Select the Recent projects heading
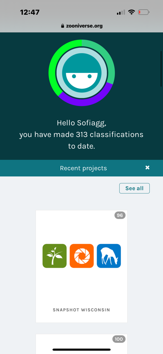This screenshot has height=354, width=163. coord(83,168)
